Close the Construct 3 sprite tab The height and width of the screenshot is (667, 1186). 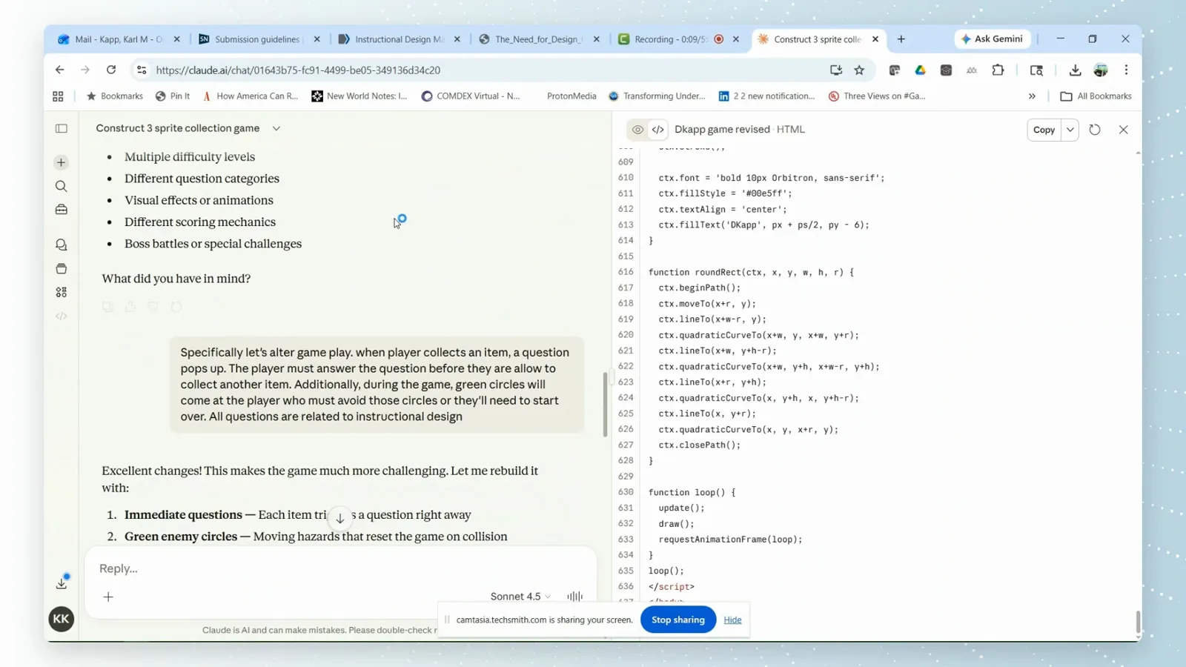875,39
